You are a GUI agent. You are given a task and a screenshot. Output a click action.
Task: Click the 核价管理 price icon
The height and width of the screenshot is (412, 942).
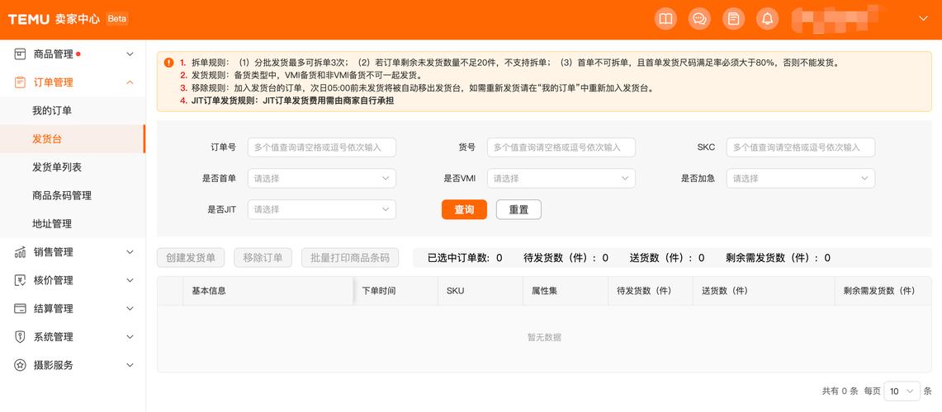pos(20,280)
